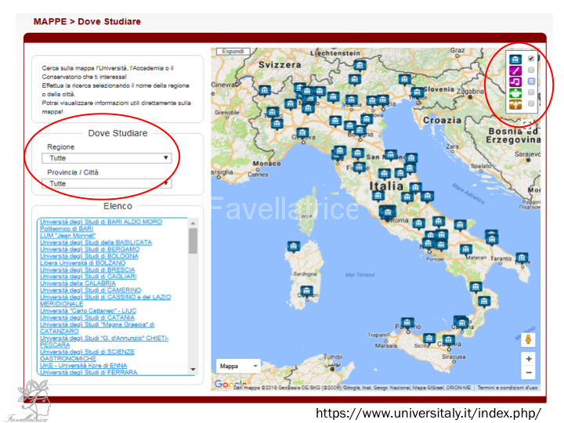Image resolution: width=564 pixels, height=423 pixels.
Task: Click the university marker on Sardinia
Action: tap(292, 247)
